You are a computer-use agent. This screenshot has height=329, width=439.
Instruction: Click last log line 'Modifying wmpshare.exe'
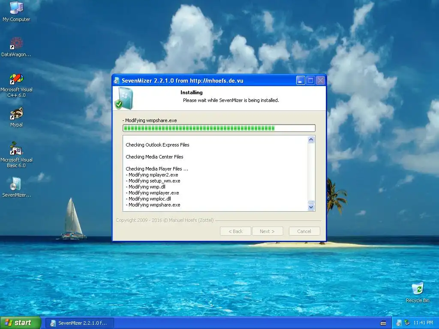pos(153,205)
